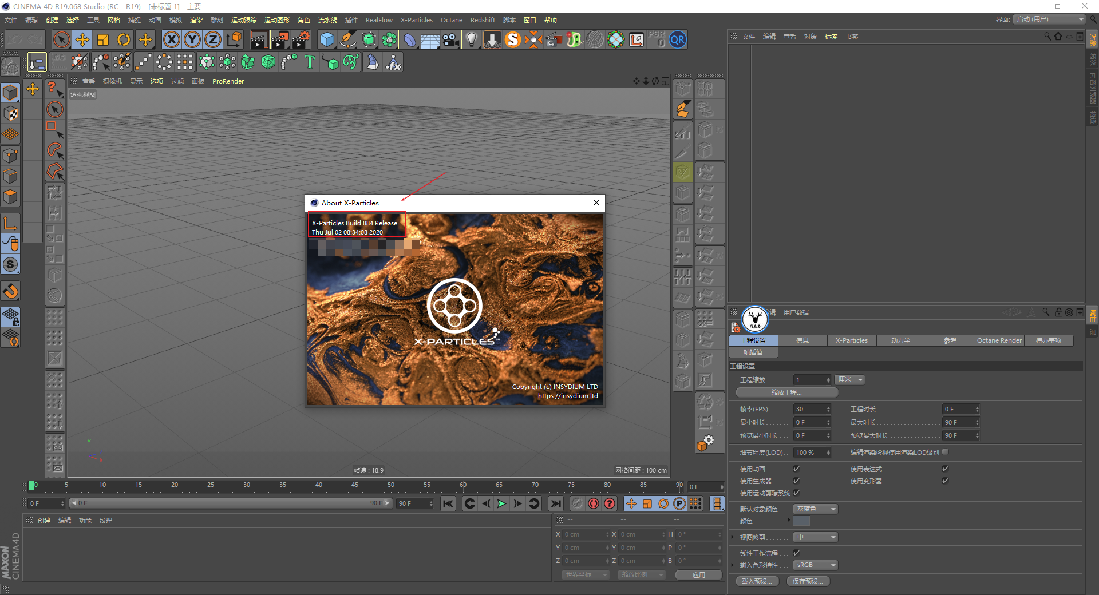This screenshot has height=595, width=1099.
Task: Click the 保存预设... button
Action: 808,581
